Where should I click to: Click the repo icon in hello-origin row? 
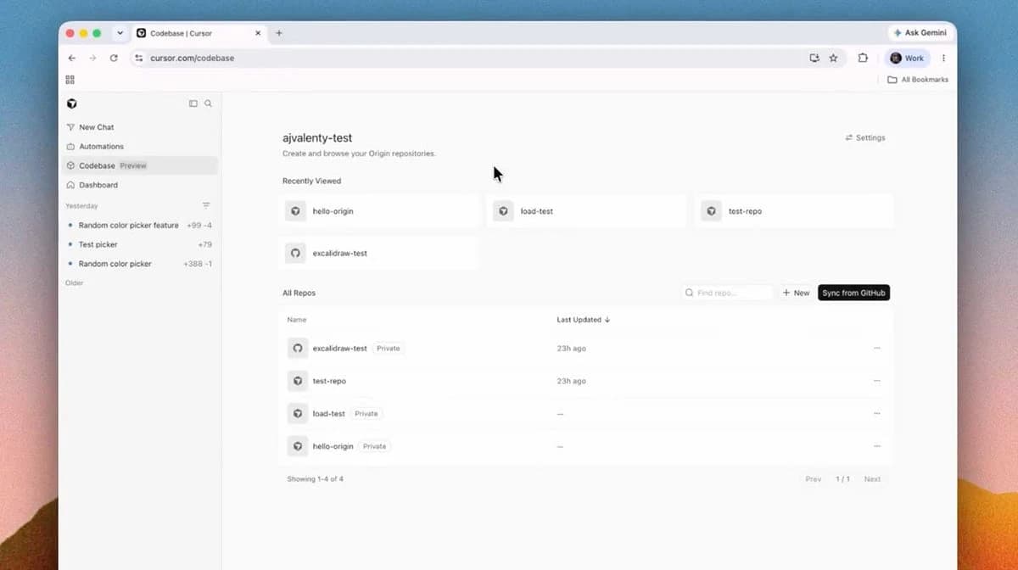click(x=298, y=446)
